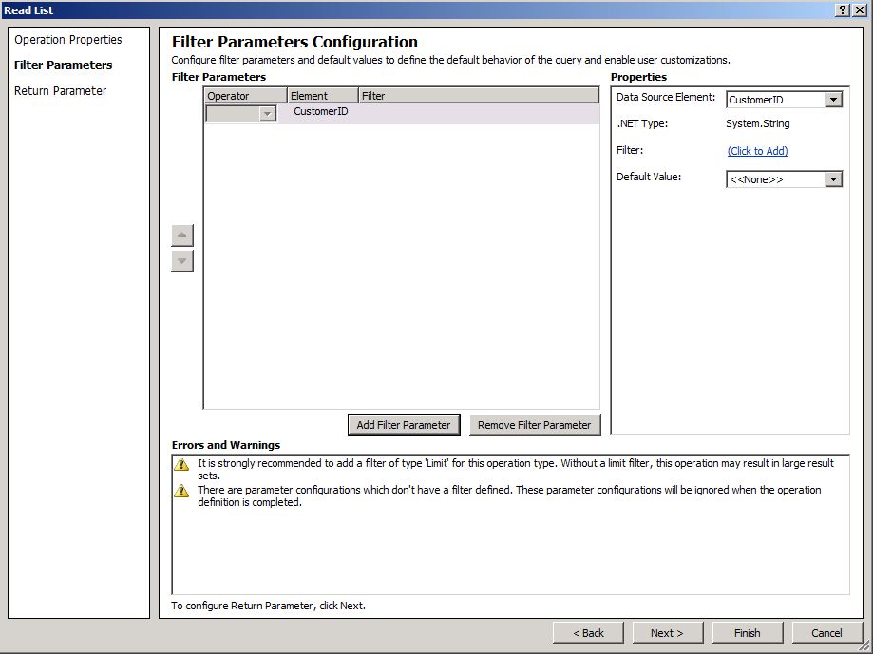
Task: Click the System.String .NET type value
Action: tap(758, 123)
